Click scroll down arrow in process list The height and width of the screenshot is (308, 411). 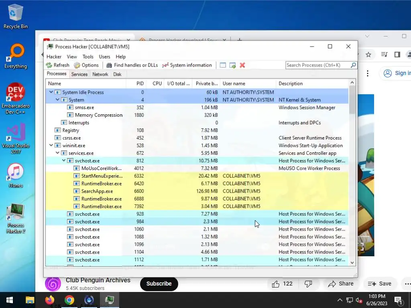(x=352, y=263)
